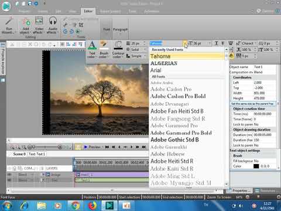
Task: Step one frame forward
Action: [x=131, y=147]
